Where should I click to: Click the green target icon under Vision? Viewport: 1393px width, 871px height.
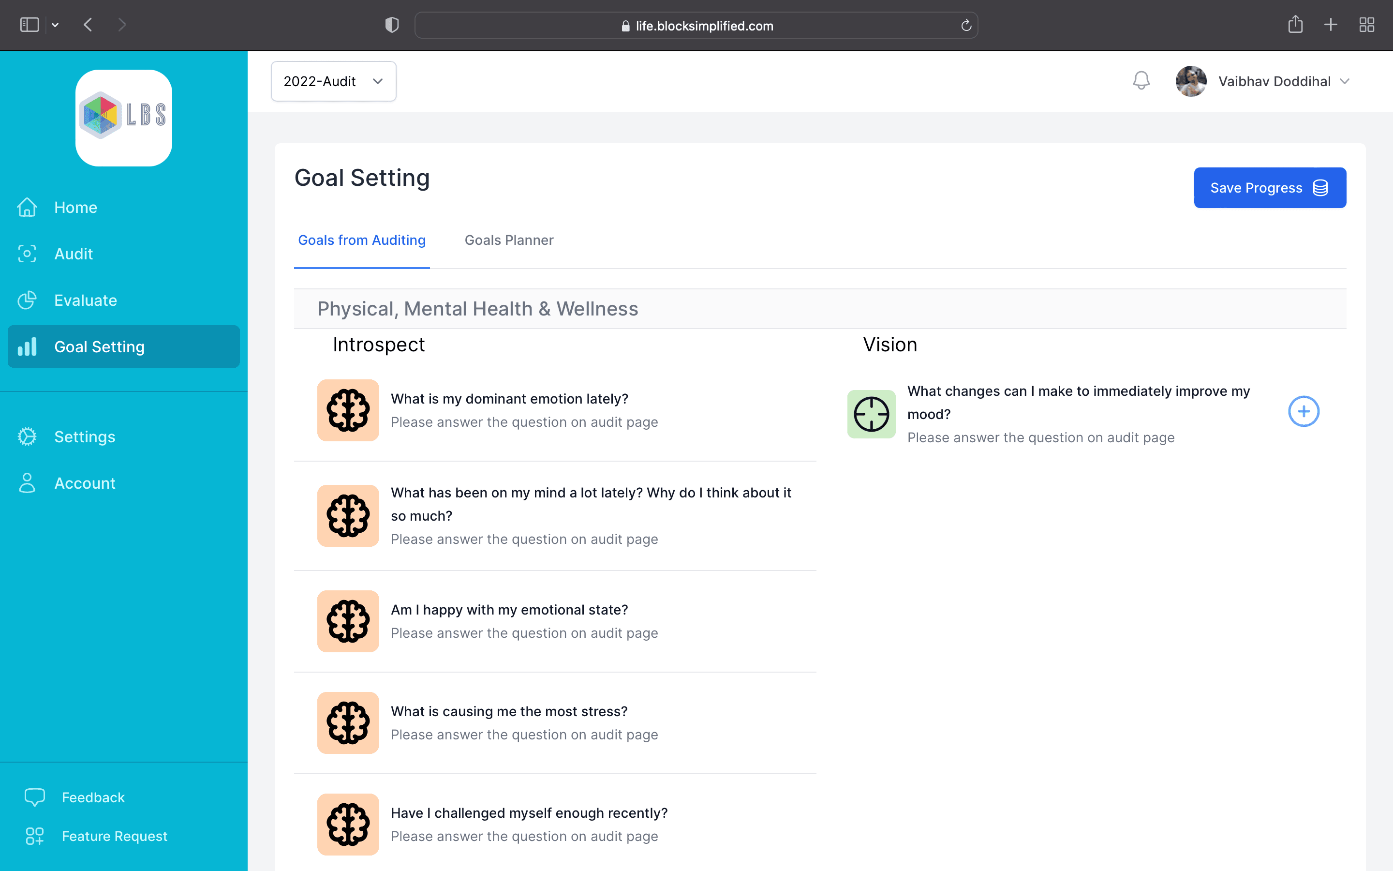872,414
